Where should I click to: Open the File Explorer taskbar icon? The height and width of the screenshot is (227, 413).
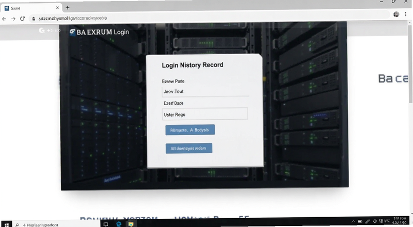coord(131,224)
